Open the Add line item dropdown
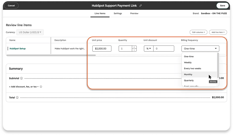This screenshot has width=233, height=135. [218, 32]
